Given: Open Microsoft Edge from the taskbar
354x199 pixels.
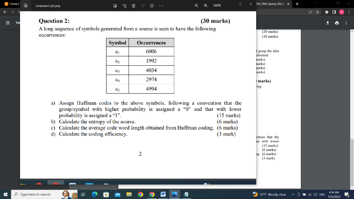Looking at the screenshot, I should click(94, 195).
